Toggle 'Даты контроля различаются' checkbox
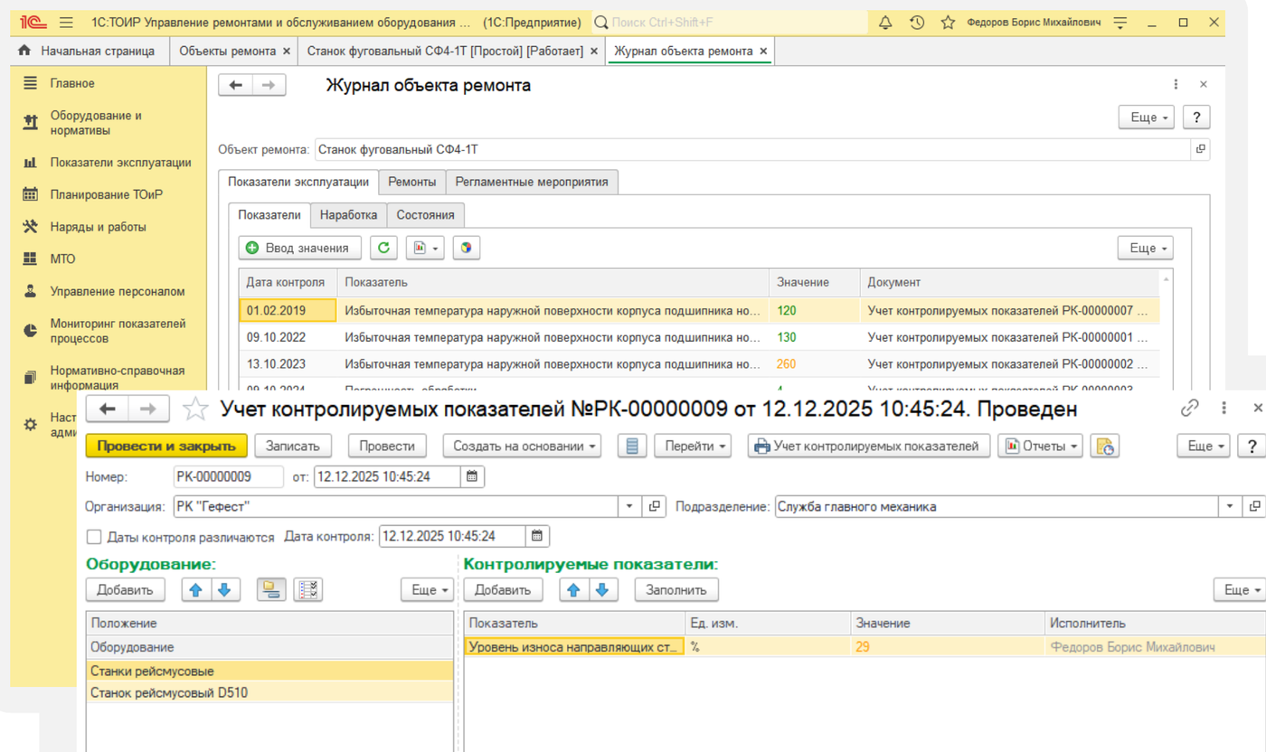This screenshot has height=752, width=1266. click(94, 537)
